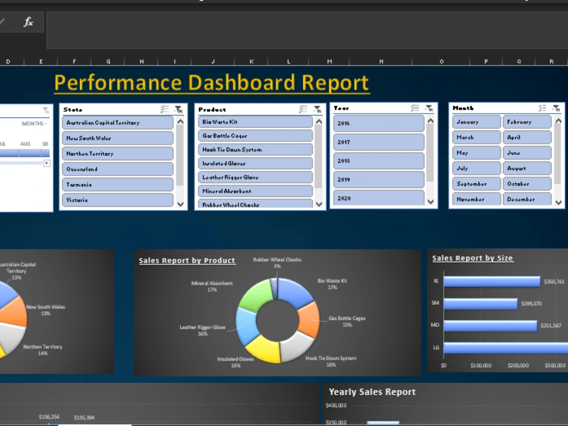Select May in Month slicer

pos(477,153)
